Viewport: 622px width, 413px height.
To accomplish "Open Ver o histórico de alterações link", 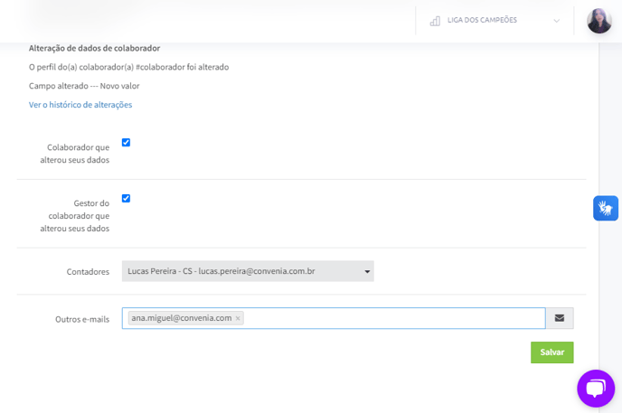I will 80,105.
